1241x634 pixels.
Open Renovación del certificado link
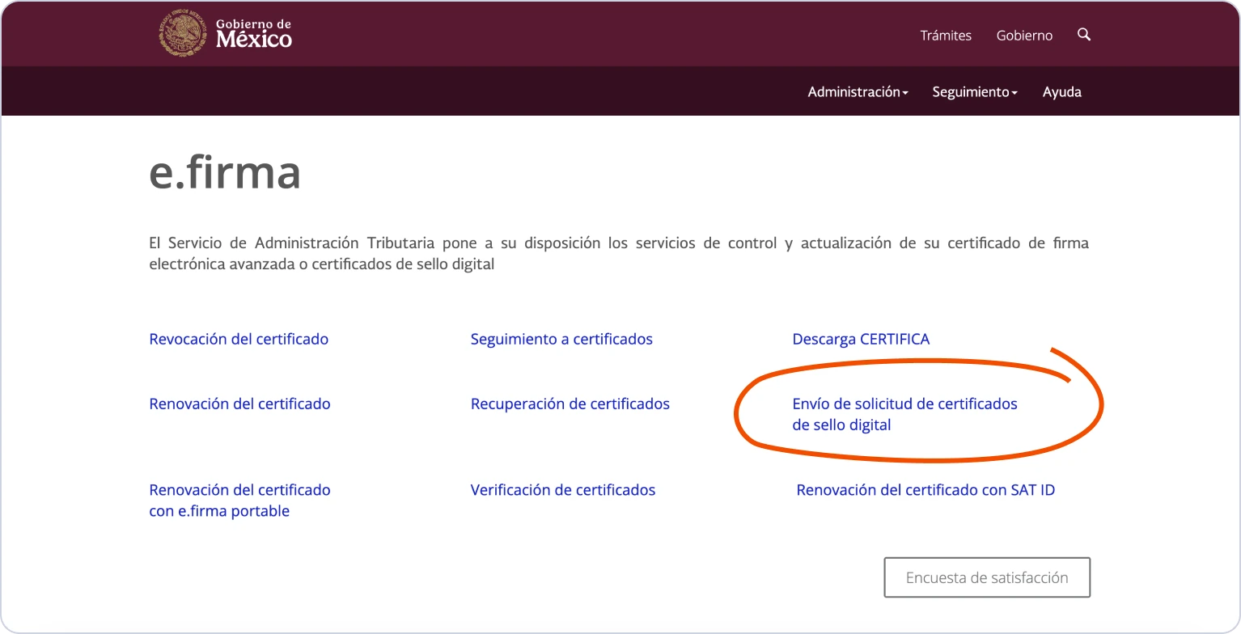[239, 404]
